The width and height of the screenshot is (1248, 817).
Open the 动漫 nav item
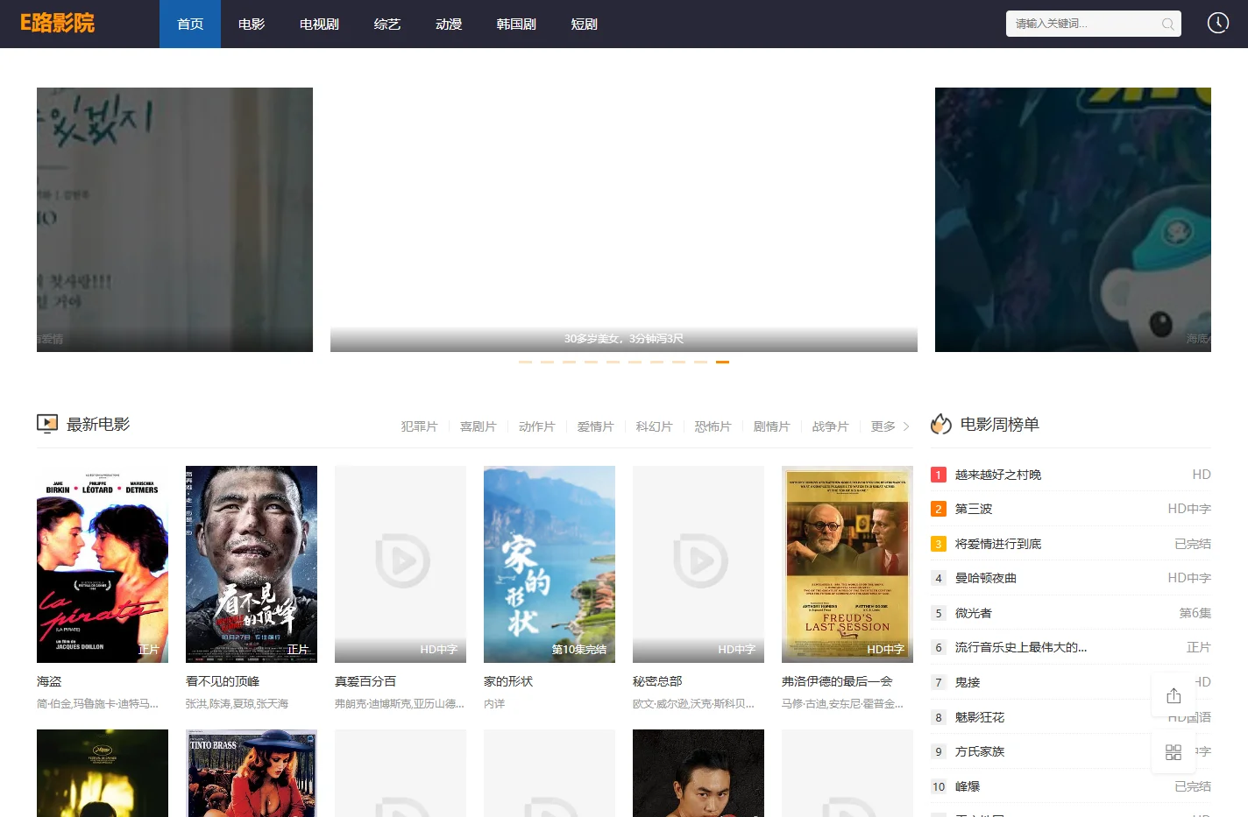coord(449,24)
